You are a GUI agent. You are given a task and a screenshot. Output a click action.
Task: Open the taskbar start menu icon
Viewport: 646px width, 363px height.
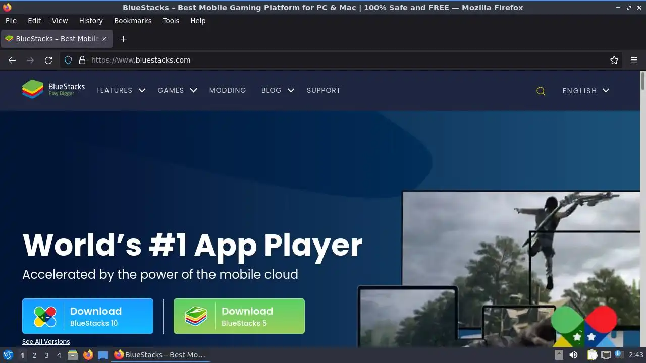coord(8,355)
